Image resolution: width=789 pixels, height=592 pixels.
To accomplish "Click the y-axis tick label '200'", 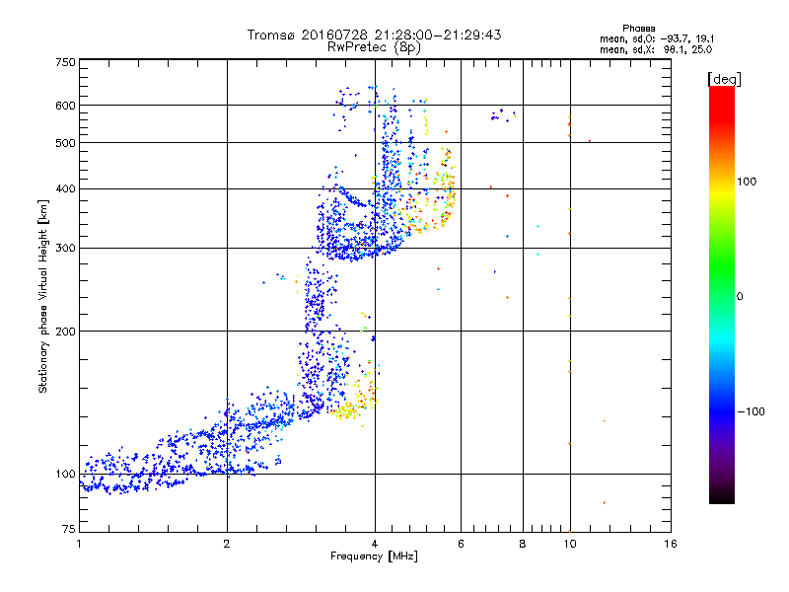I will coord(66,332).
